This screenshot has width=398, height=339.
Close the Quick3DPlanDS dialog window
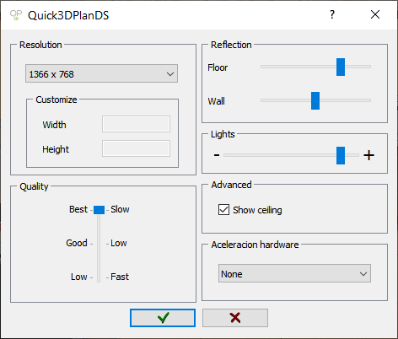pos(375,14)
